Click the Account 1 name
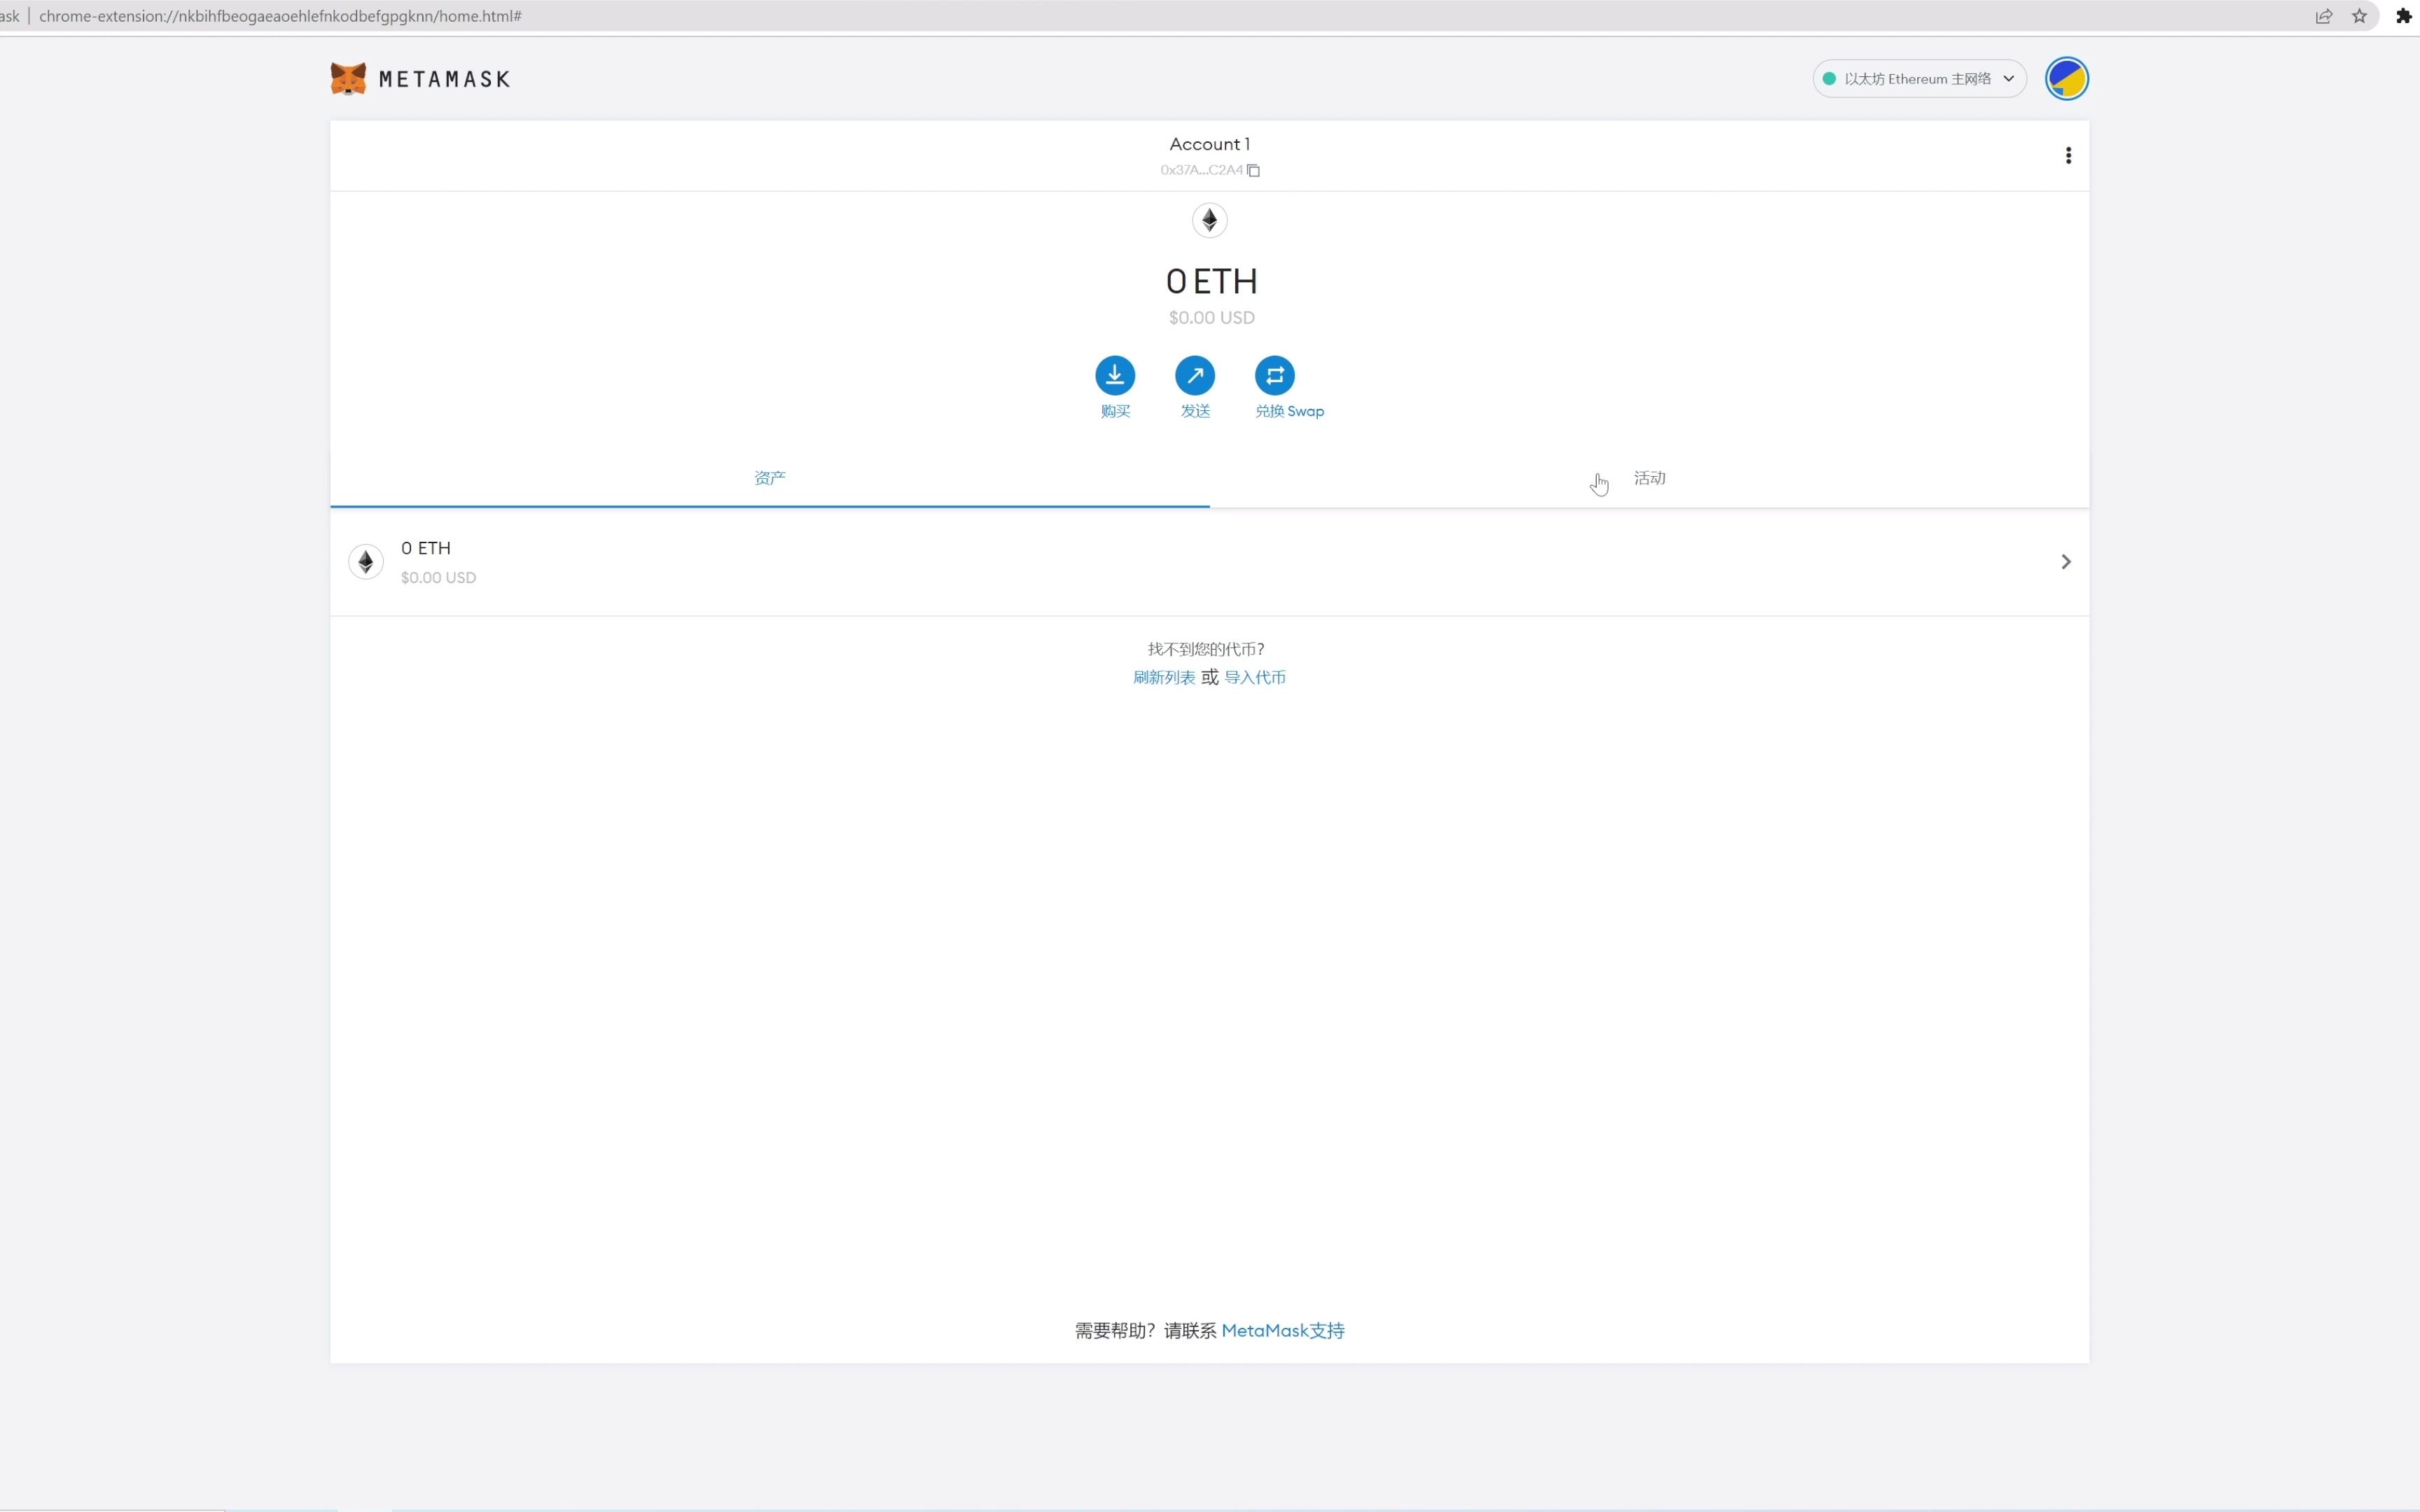Image resolution: width=2420 pixels, height=1512 pixels. pyautogui.click(x=1210, y=144)
